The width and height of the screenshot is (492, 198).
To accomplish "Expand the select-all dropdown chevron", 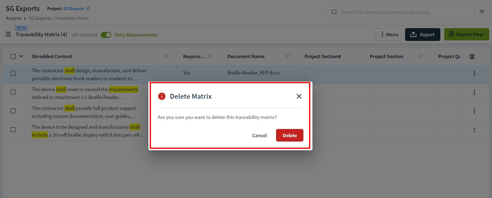I will point(21,56).
